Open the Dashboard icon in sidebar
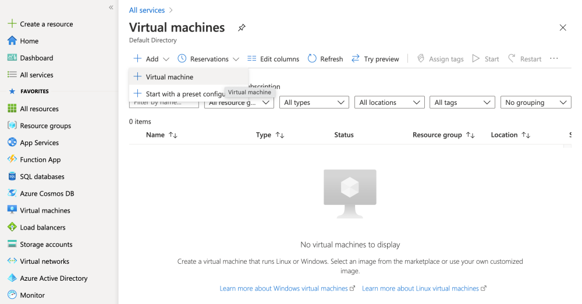The width and height of the screenshot is (582, 304). 12,58
